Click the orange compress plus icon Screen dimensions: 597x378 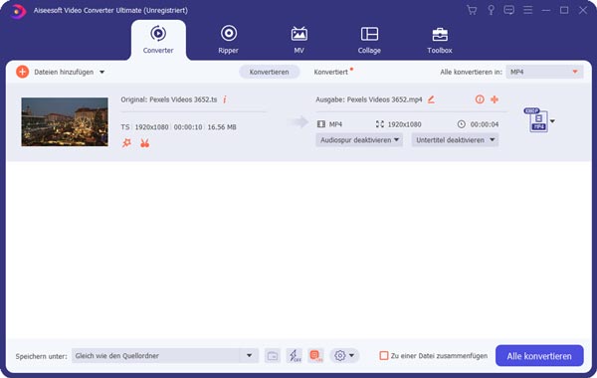click(495, 99)
